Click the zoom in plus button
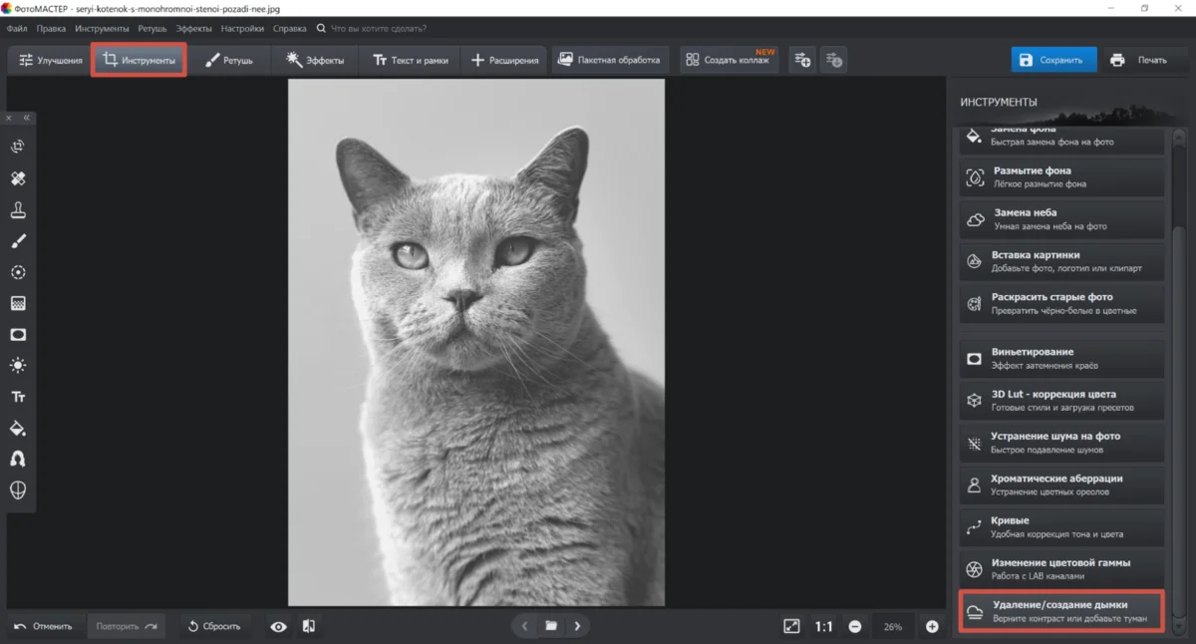The image size is (1196, 644). pos(932,626)
